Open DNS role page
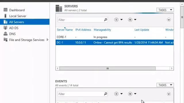Viewport: 184px width, 103px height. click(x=12, y=34)
